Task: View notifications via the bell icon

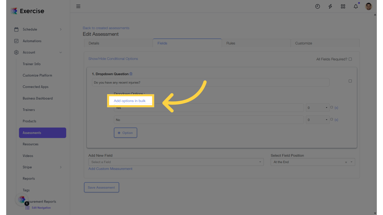Action: (356, 6)
